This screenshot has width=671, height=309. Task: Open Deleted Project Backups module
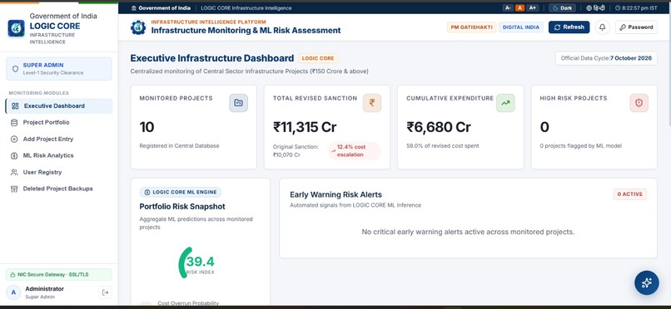[x=59, y=189]
